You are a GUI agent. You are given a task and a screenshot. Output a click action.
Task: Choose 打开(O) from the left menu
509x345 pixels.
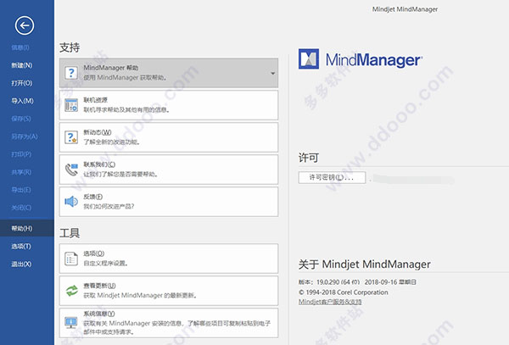coord(22,83)
